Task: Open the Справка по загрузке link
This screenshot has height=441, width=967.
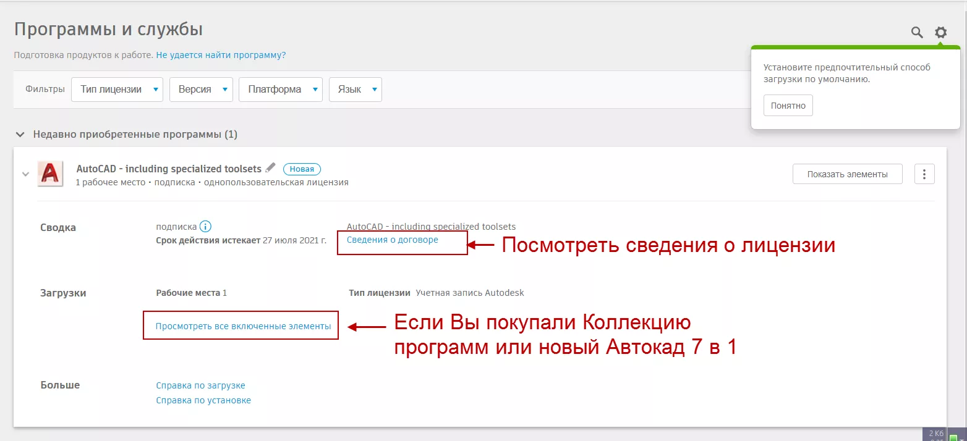Action: [200, 385]
